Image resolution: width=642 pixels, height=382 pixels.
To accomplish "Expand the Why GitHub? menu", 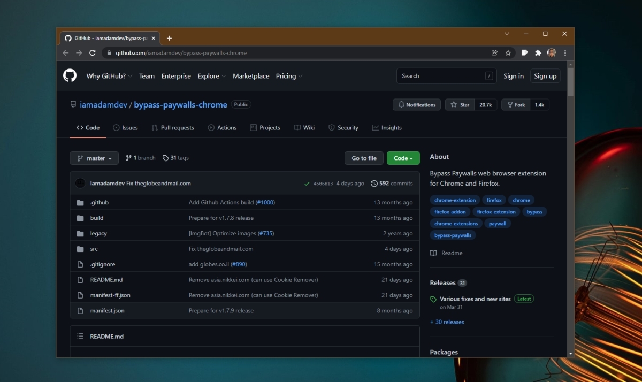I will click(109, 76).
